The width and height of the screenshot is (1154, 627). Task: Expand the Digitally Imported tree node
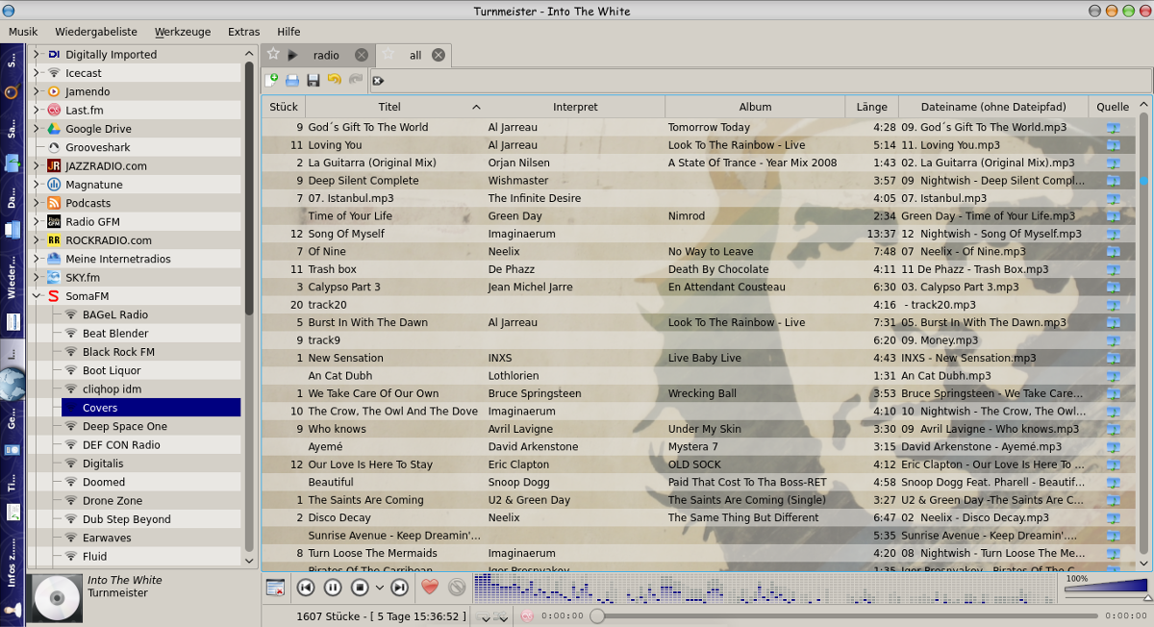(37, 55)
